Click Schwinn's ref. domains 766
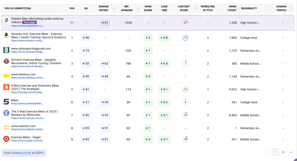Image resolution: width=297 pixels, height=161 pixels. tap(128, 63)
